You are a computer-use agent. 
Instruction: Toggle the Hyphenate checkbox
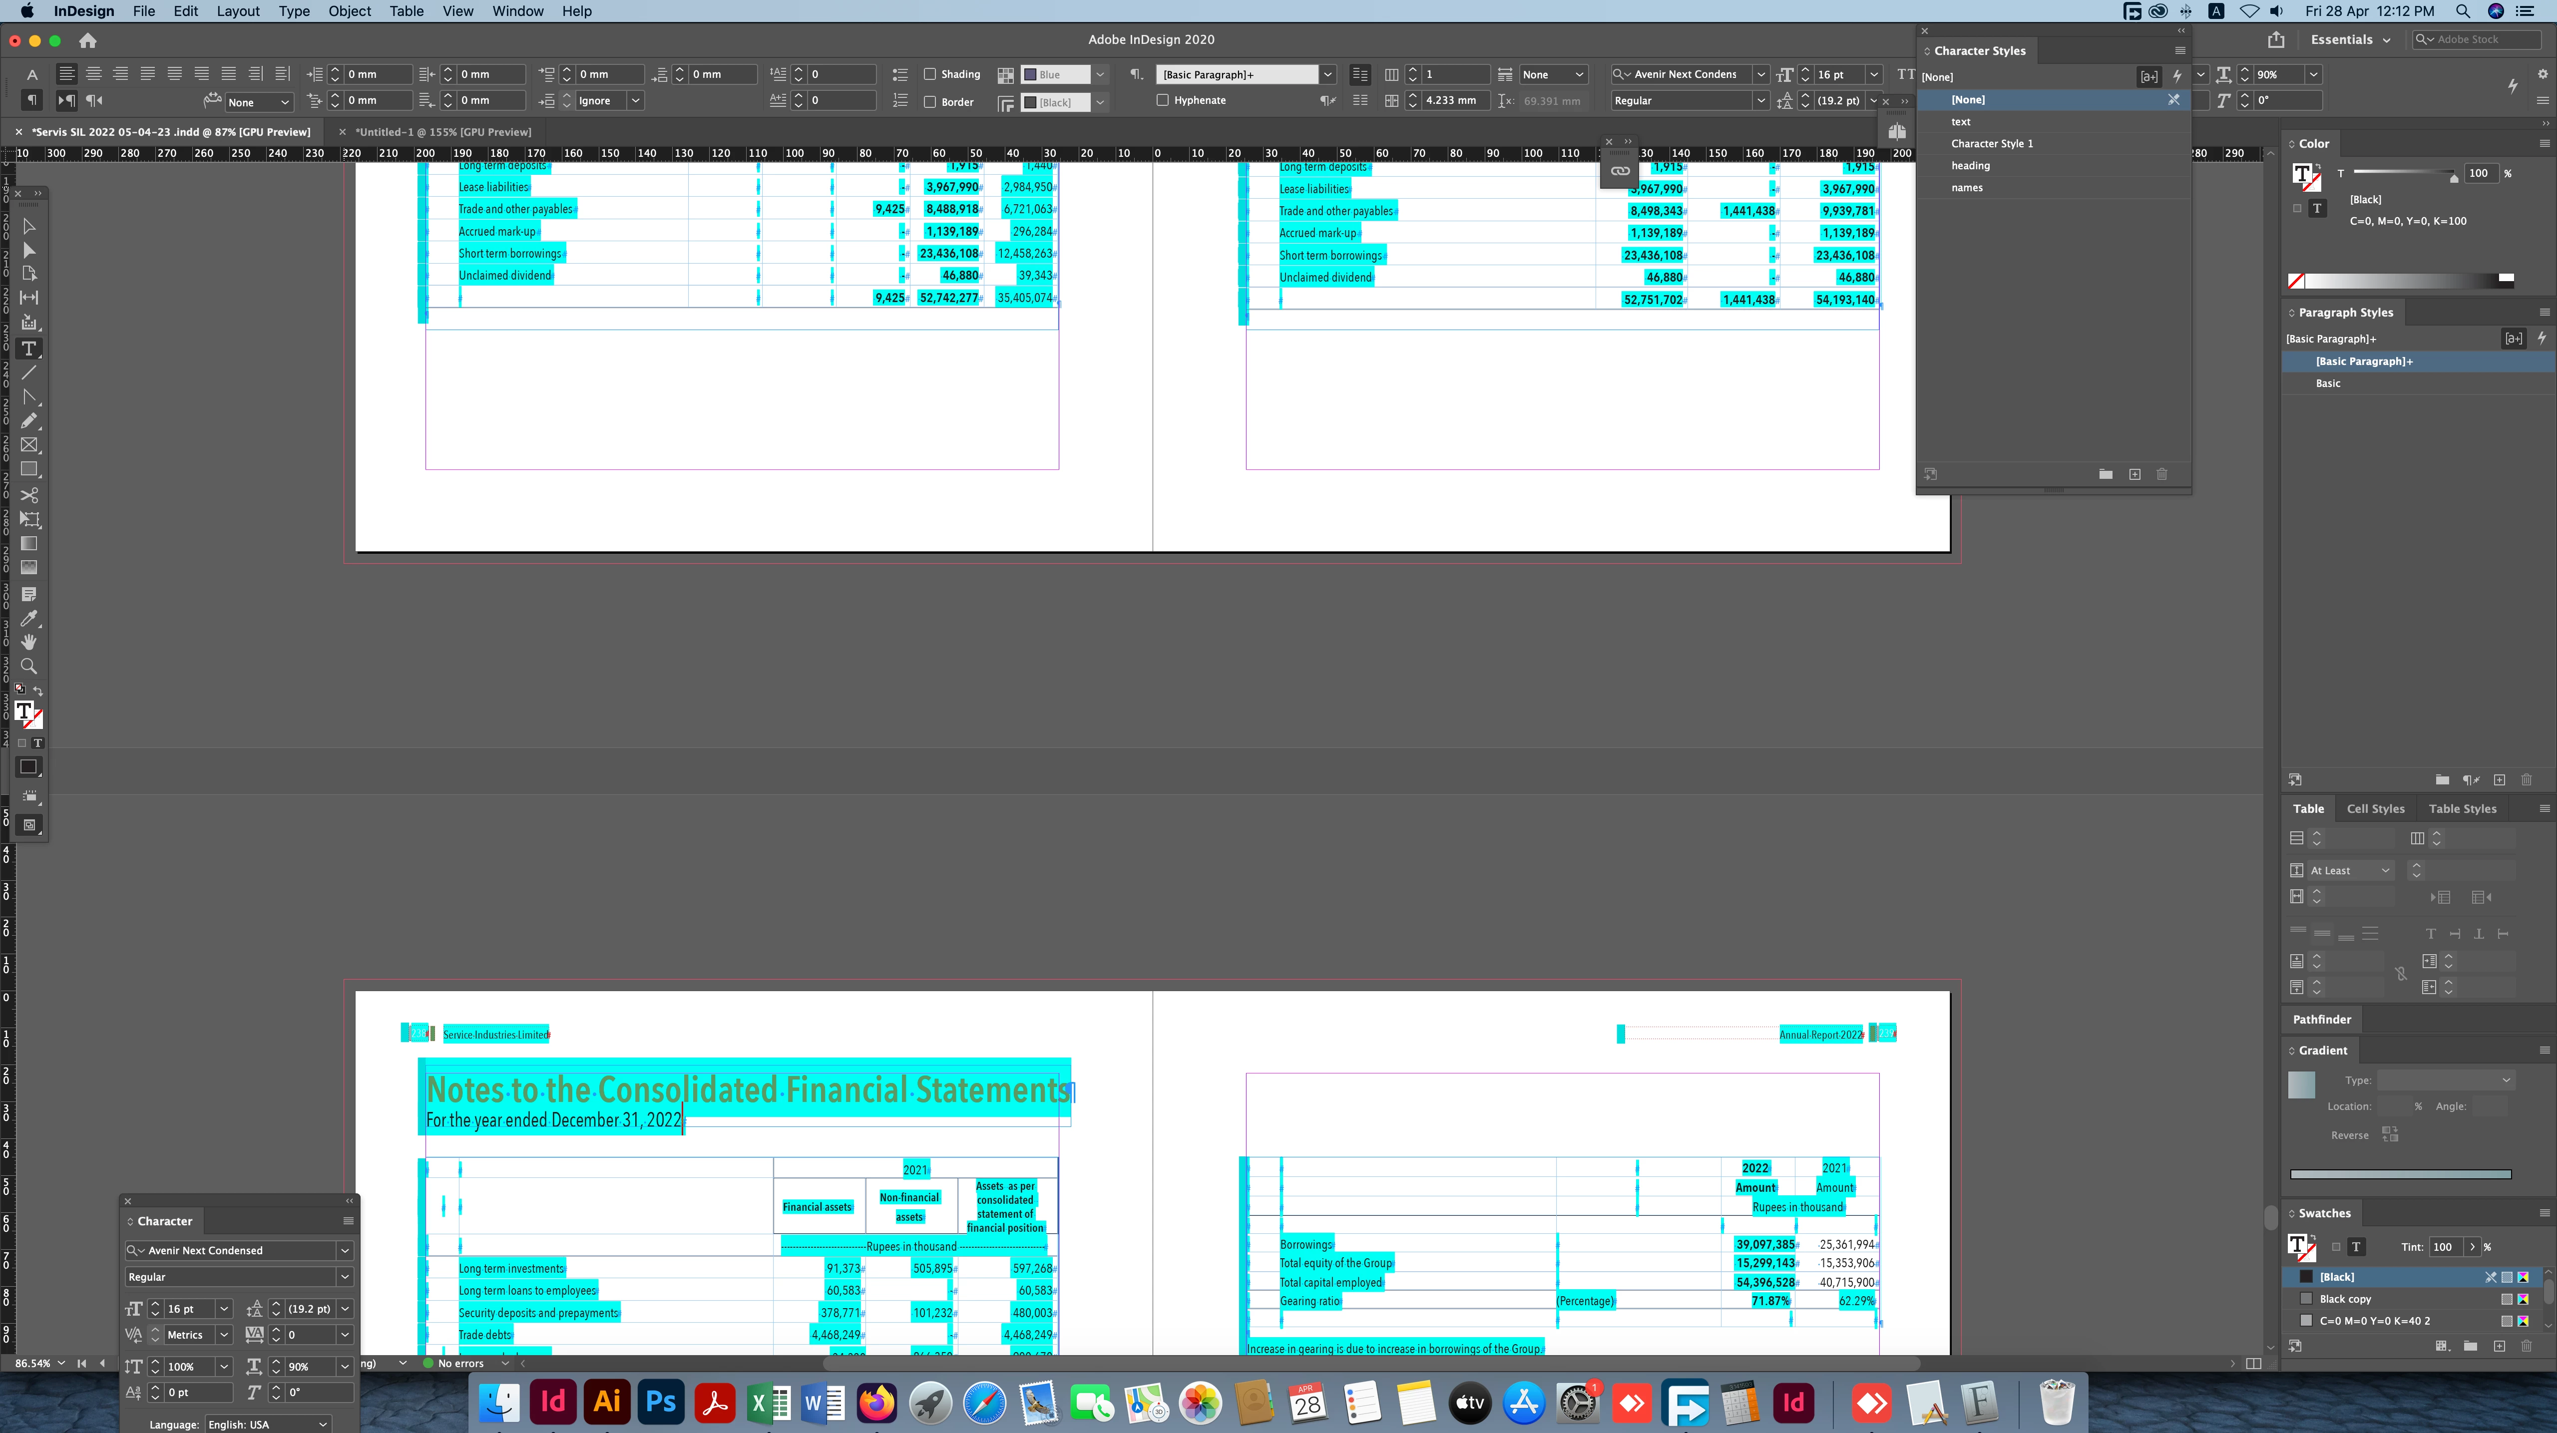tap(1162, 100)
